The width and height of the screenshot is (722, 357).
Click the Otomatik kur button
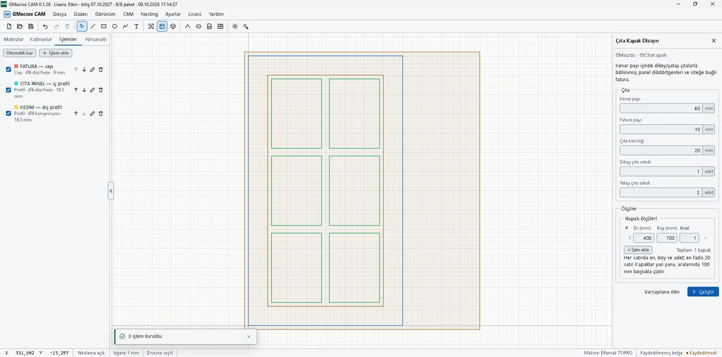[x=20, y=53]
